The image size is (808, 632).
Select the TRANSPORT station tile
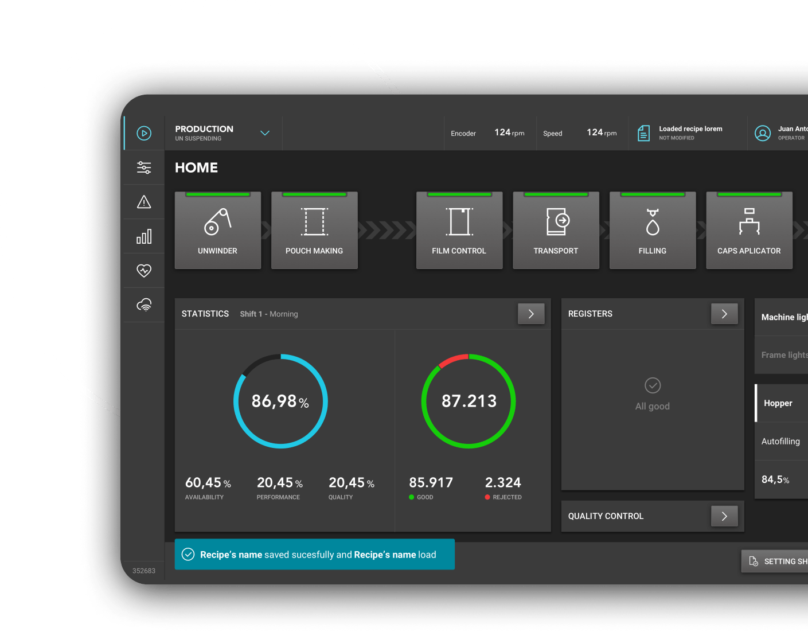point(556,231)
